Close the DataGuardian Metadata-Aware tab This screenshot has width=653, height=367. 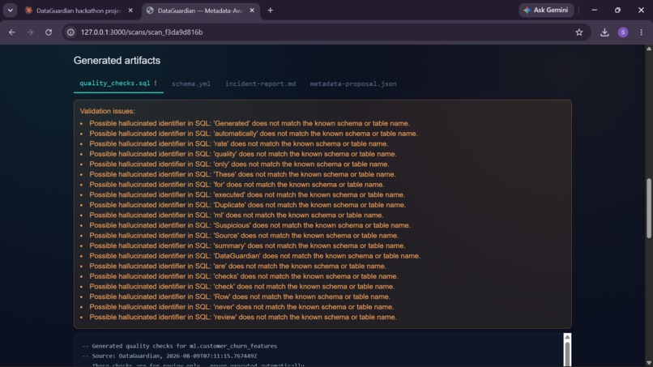pyautogui.click(x=252, y=11)
